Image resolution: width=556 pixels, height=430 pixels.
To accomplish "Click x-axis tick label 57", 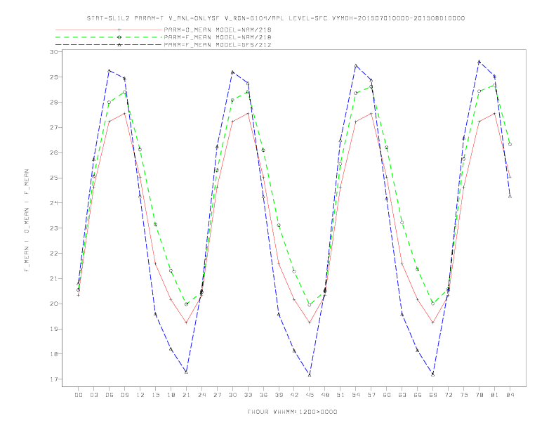I will coord(371,395).
